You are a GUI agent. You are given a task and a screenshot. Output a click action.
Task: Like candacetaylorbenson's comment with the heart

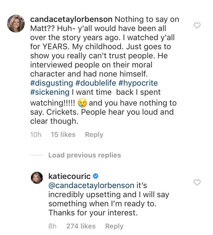197,26
